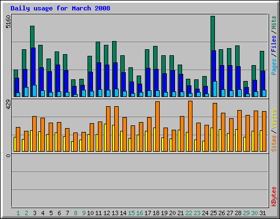Click day 31 on the x-axis

point(262,213)
